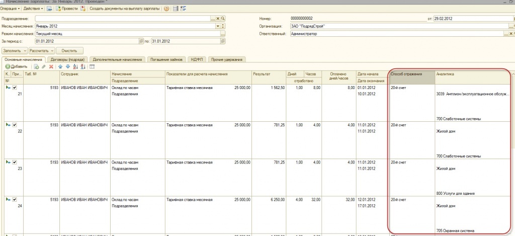Click the edit row pencil icon
Viewport: 515px width, 236px height.
point(44,67)
